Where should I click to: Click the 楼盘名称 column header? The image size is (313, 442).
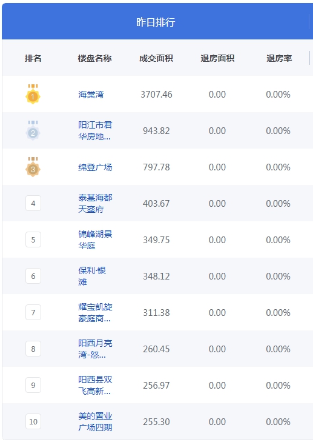click(94, 58)
